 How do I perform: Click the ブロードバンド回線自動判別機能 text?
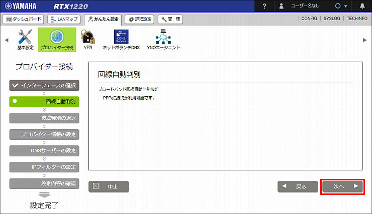coord(128,89)
